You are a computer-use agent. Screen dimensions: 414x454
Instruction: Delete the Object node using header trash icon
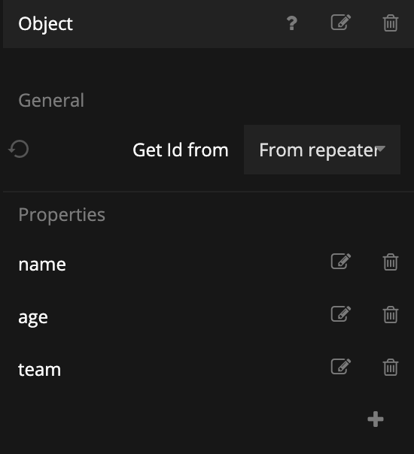(x=391, y=23)
